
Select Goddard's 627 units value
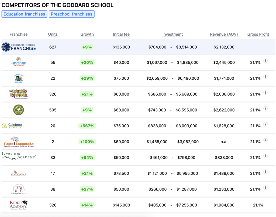[53, 47]
